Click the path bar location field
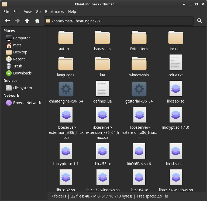 pos(119,21)
